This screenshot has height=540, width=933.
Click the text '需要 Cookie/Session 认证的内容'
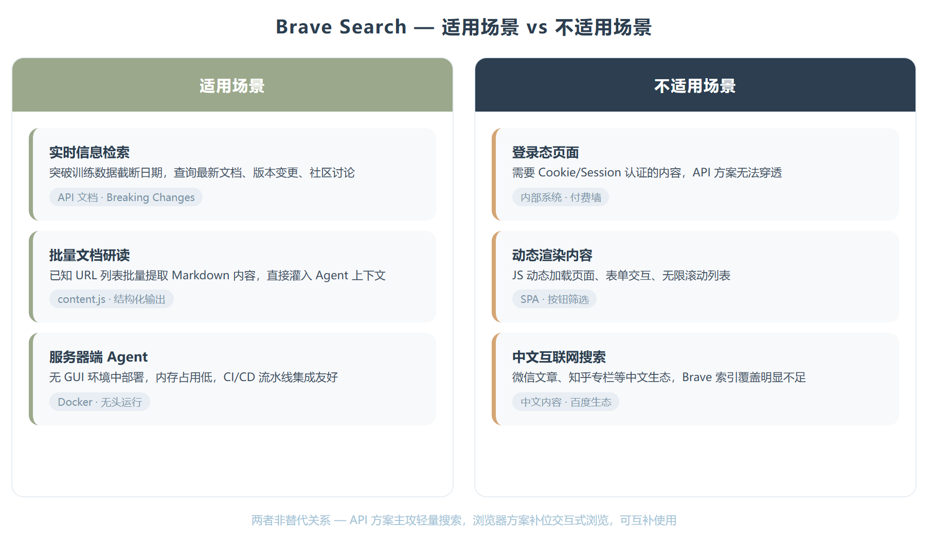point(597,173)
